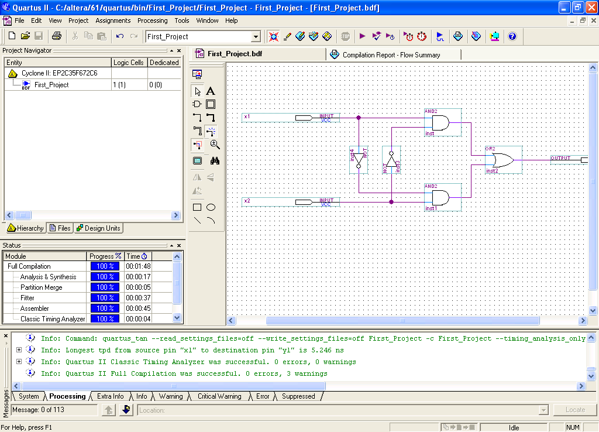Click the Print icon in toolbar
Image resolution: width=599 pixels, height=432 pixels.
tap(57, 36)
